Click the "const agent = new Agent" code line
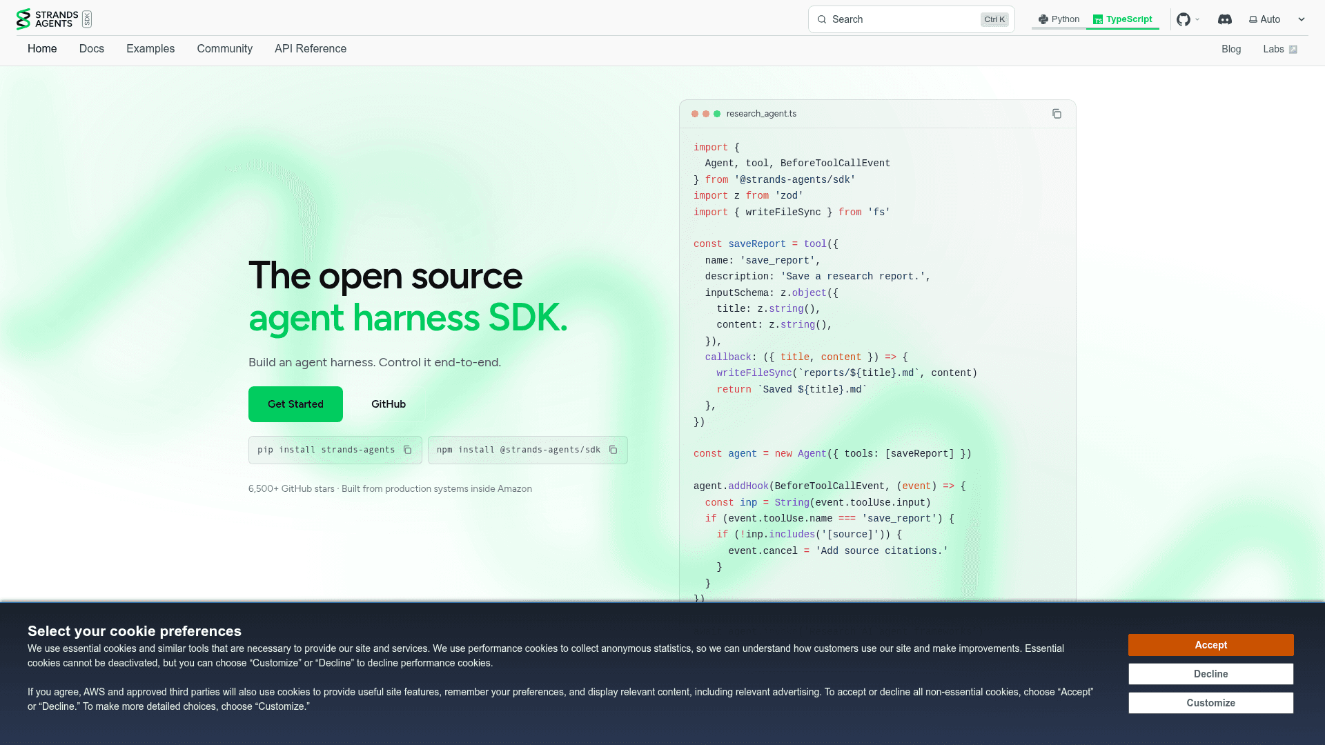Viewport: 1325px width, 745px height. point(832,454)
